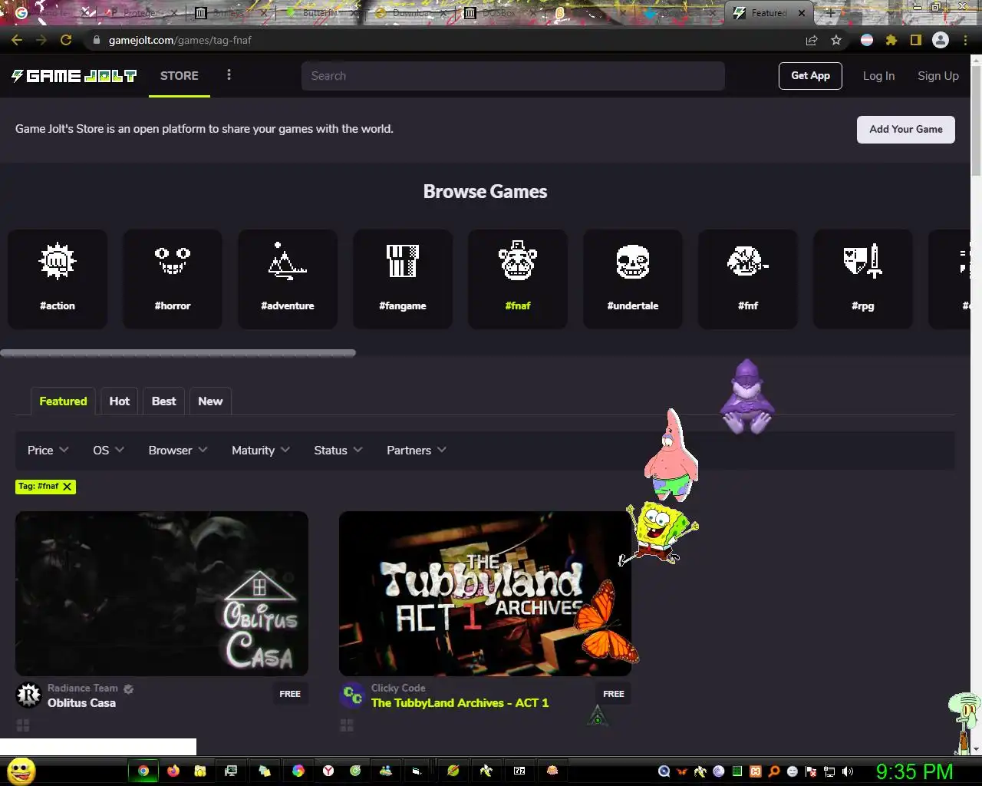Open Chrome three-dot menu
982x786 pixels.
coord(965,40)
